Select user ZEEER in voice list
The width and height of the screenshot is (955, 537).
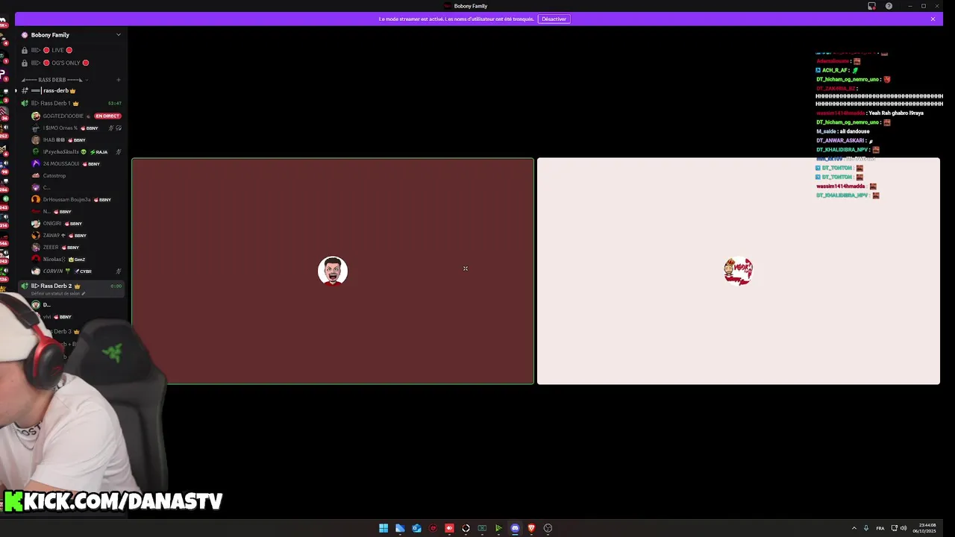click(x=76, y=248)
